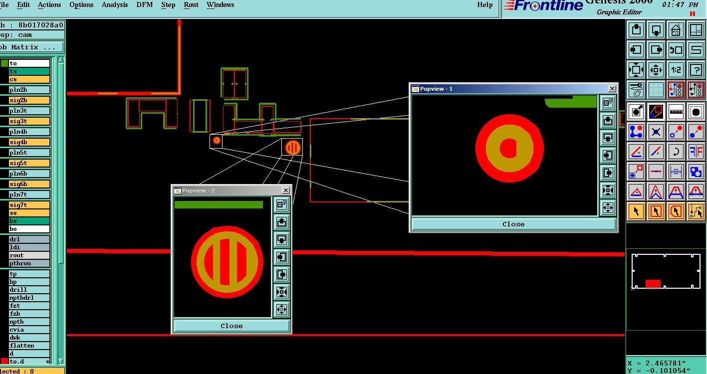The height and width of the screenshot is (374, 707).
Task: Toggle display of layer bs
Action: (x=29, y=221)
